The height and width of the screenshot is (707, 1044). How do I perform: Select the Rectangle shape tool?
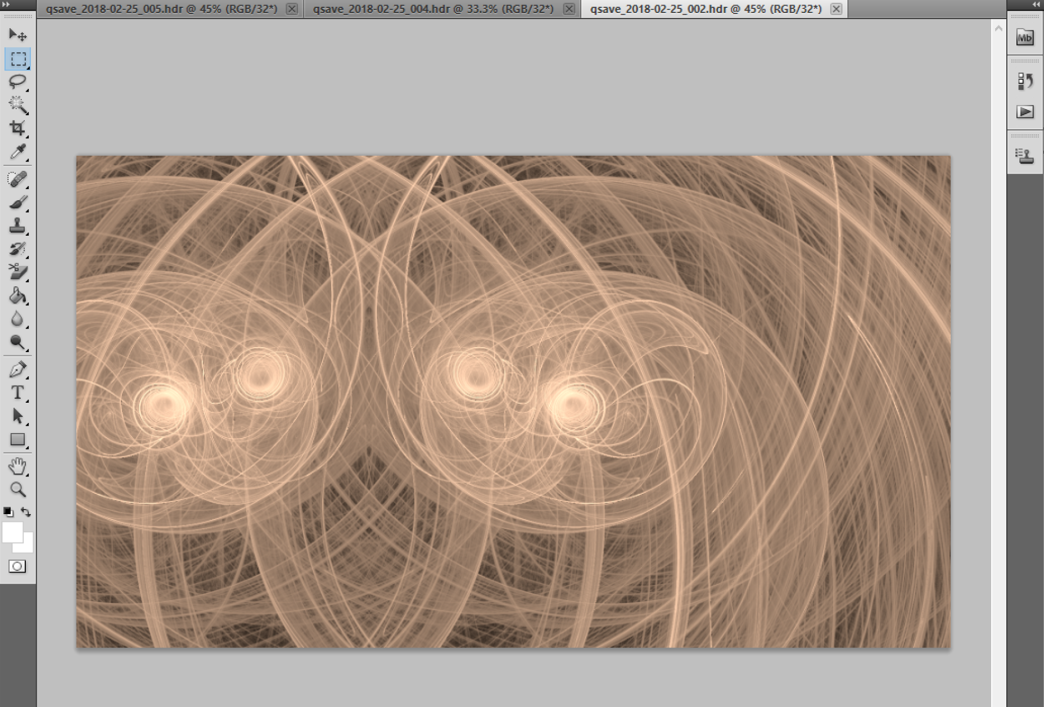point(17,439)
